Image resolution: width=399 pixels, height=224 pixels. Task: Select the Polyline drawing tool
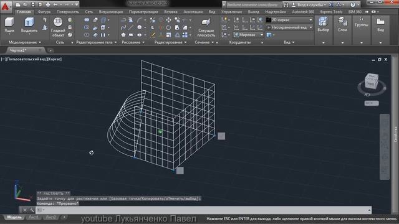pos(123,20)
